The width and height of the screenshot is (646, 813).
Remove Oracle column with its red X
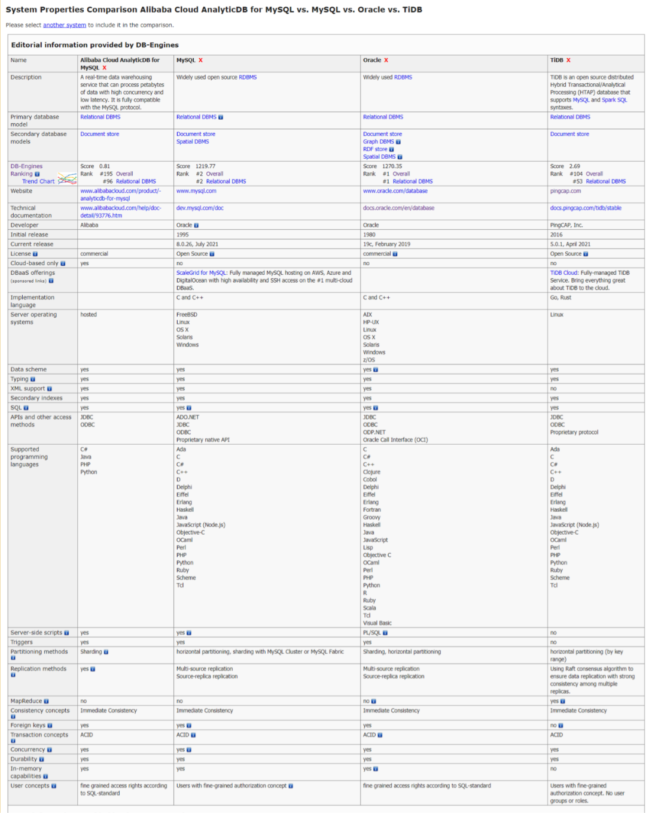coord(386,60)
